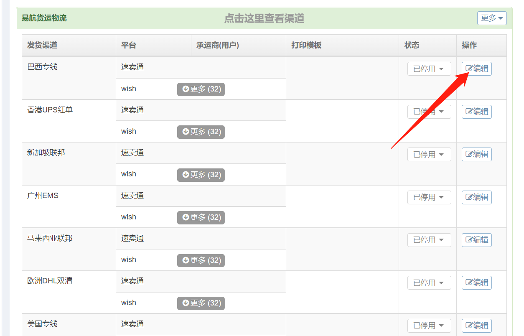Select the 香港UPS红单 channel name

click(x=50, y=109)
